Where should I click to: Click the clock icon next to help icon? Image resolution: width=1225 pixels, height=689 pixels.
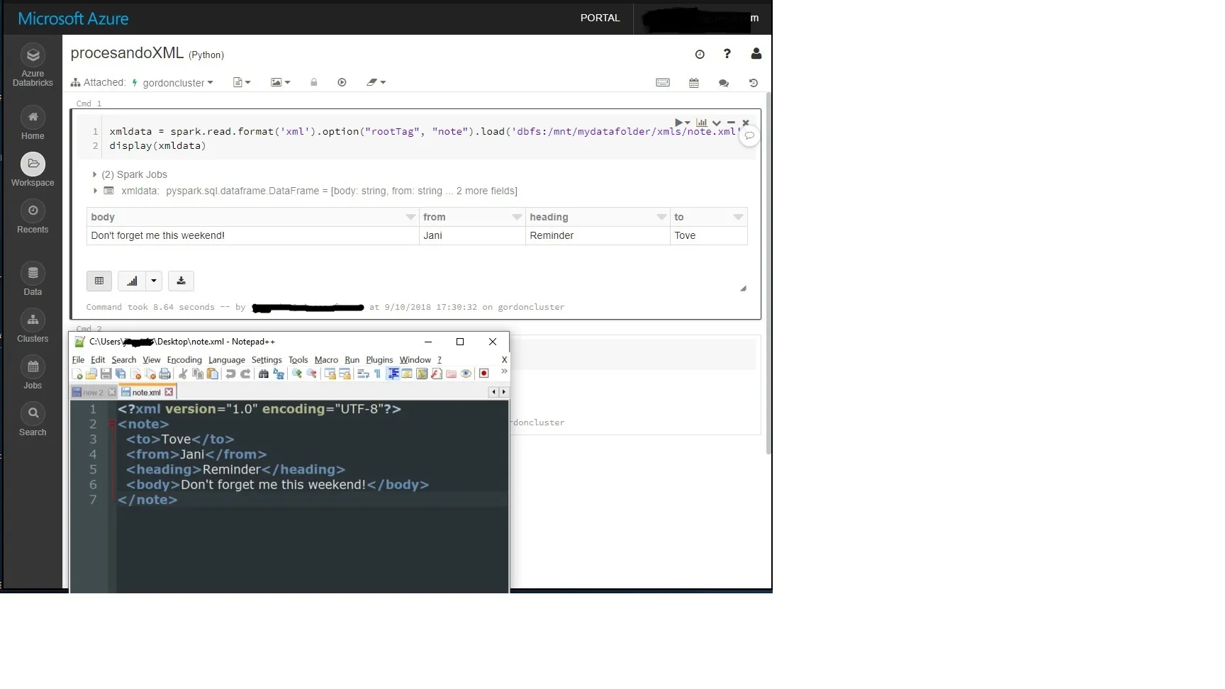700,55
